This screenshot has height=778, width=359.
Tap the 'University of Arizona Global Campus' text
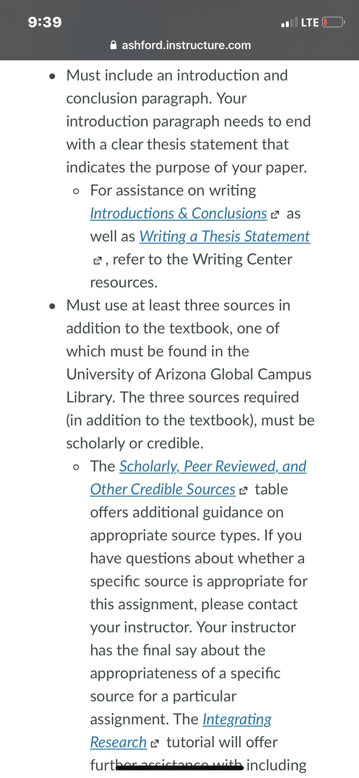coord(189,374)
